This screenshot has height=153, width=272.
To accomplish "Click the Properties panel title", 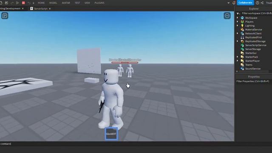I will pyautogui.click(x=254, y=76).
